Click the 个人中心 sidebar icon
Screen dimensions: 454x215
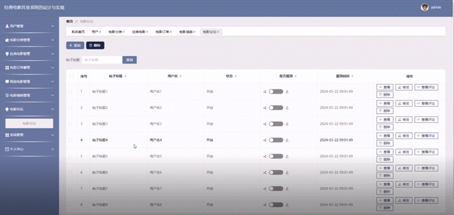(x=7, y=149)
